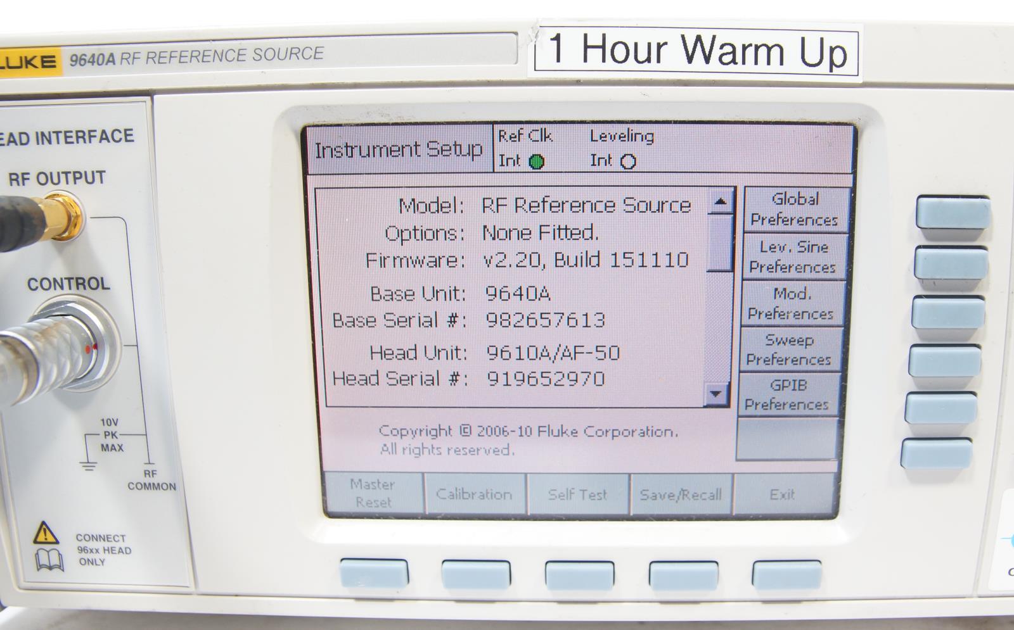Select Master Reset softkey label
Screen dimensions: 1014x630
(x=373, y=493)
